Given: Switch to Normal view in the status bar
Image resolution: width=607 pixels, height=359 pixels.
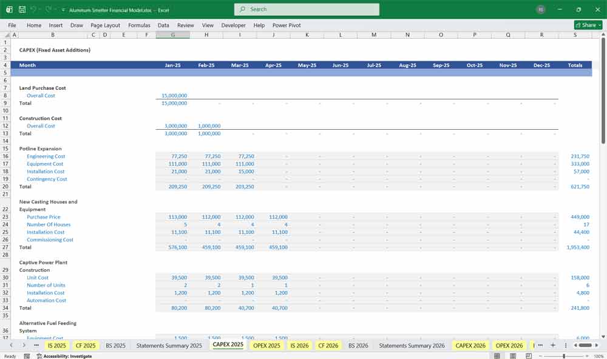Looking at the screenshot, I should click(x=497, y=355).
